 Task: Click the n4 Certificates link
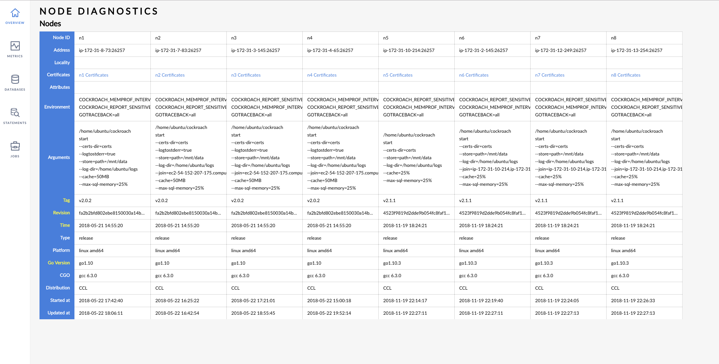coord(321,75)
